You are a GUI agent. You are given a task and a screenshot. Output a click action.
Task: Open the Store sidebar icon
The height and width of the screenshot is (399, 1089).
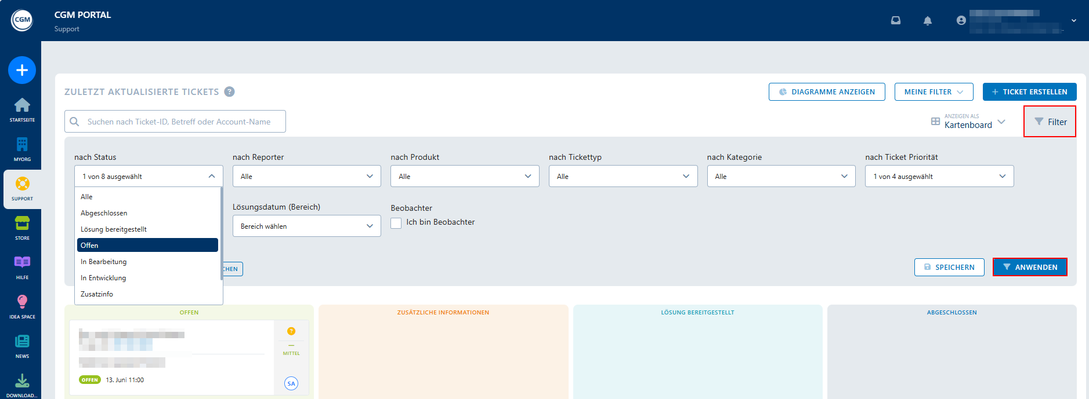[22, 227]
